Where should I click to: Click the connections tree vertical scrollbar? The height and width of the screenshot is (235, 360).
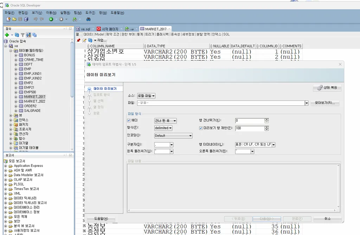(72, 70)
